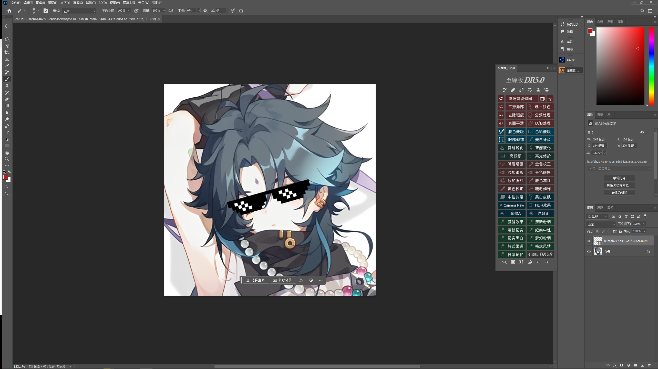
Task: Click the 移除背景 remove background button
Action: pyautogui.click(x=282, y=280)
